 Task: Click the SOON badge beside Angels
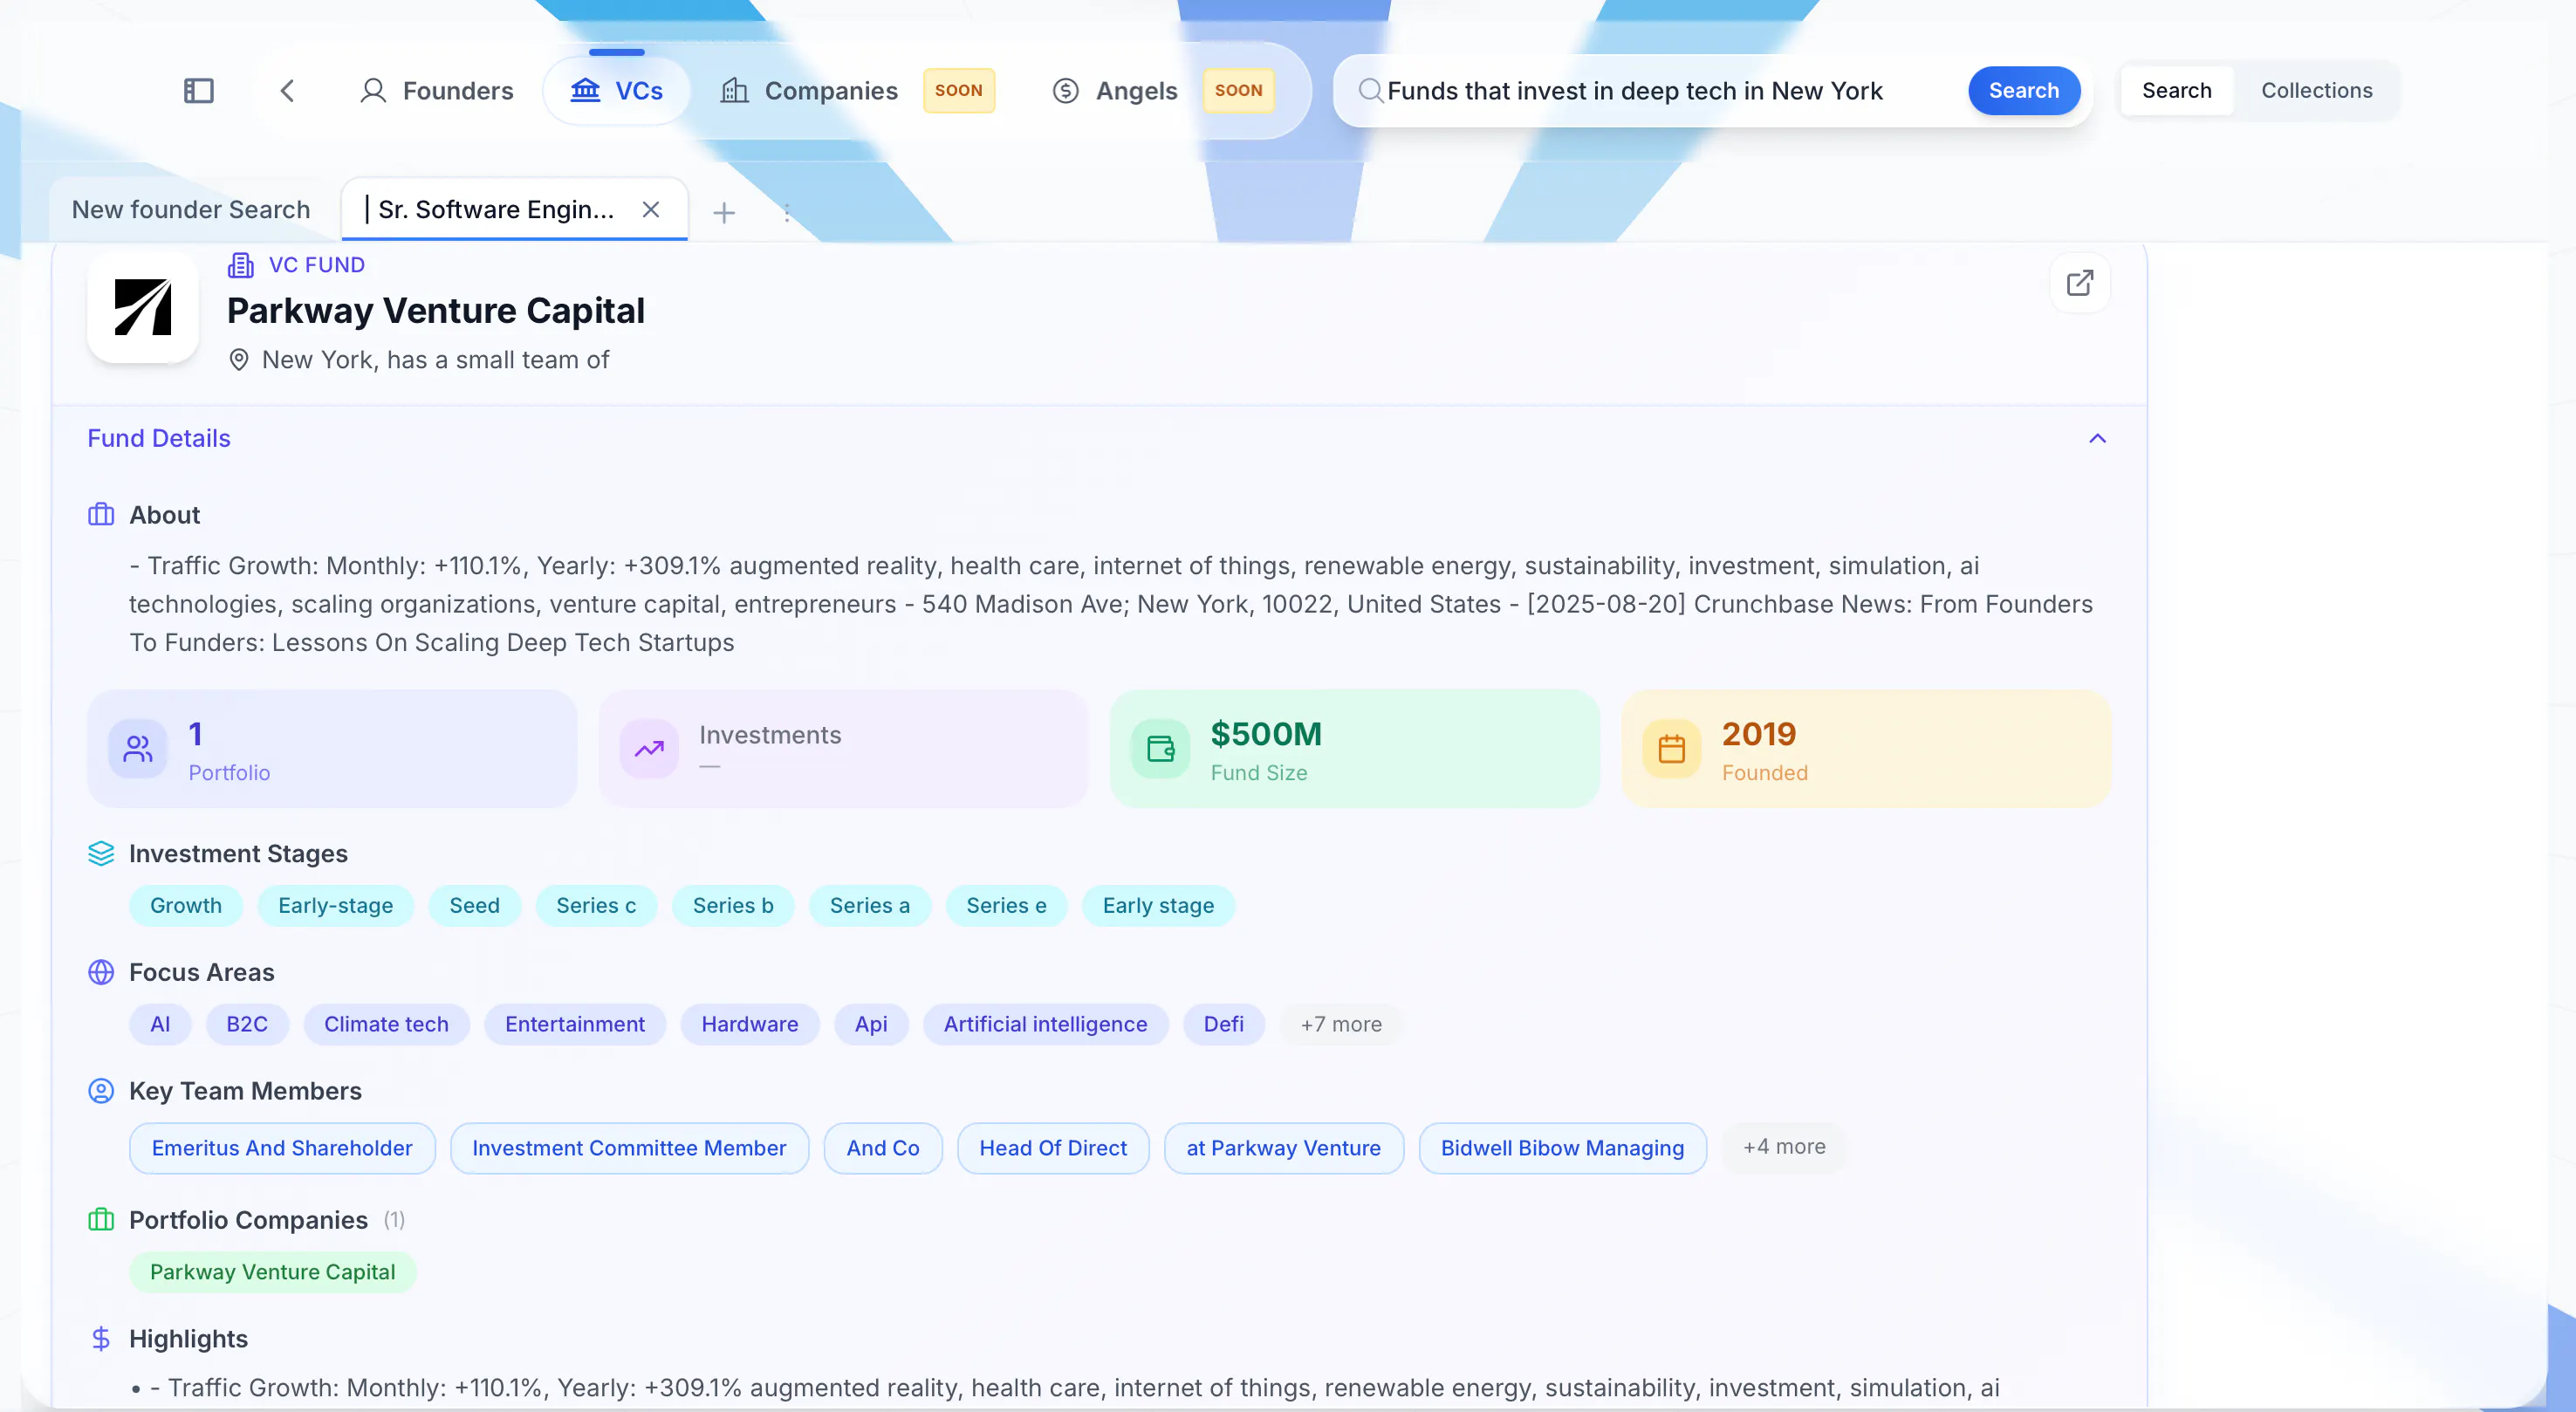point(1238,91)
